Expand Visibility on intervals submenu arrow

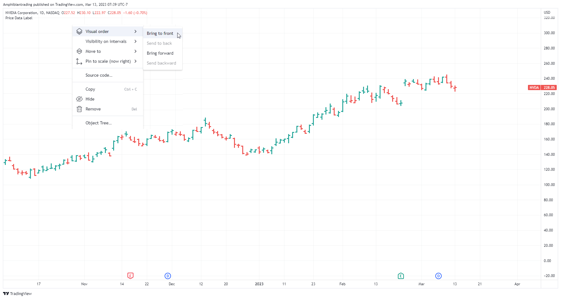click(x=136, y=41)
